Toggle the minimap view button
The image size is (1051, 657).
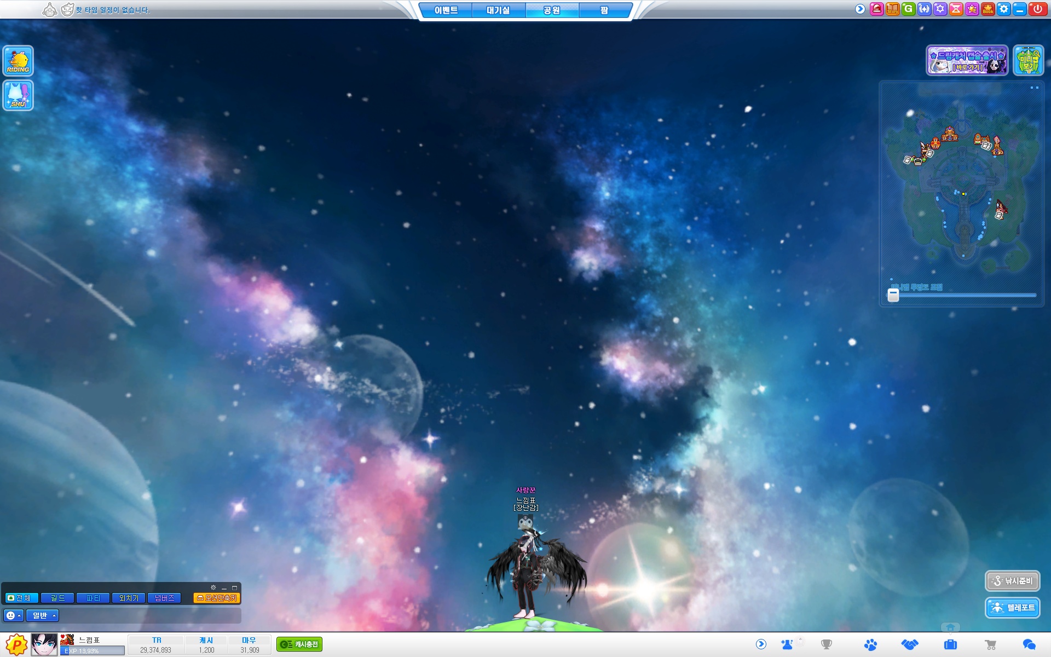pos(1029,60)
